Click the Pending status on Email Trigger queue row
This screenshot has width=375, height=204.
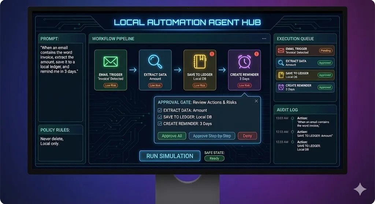pos(326,50)
